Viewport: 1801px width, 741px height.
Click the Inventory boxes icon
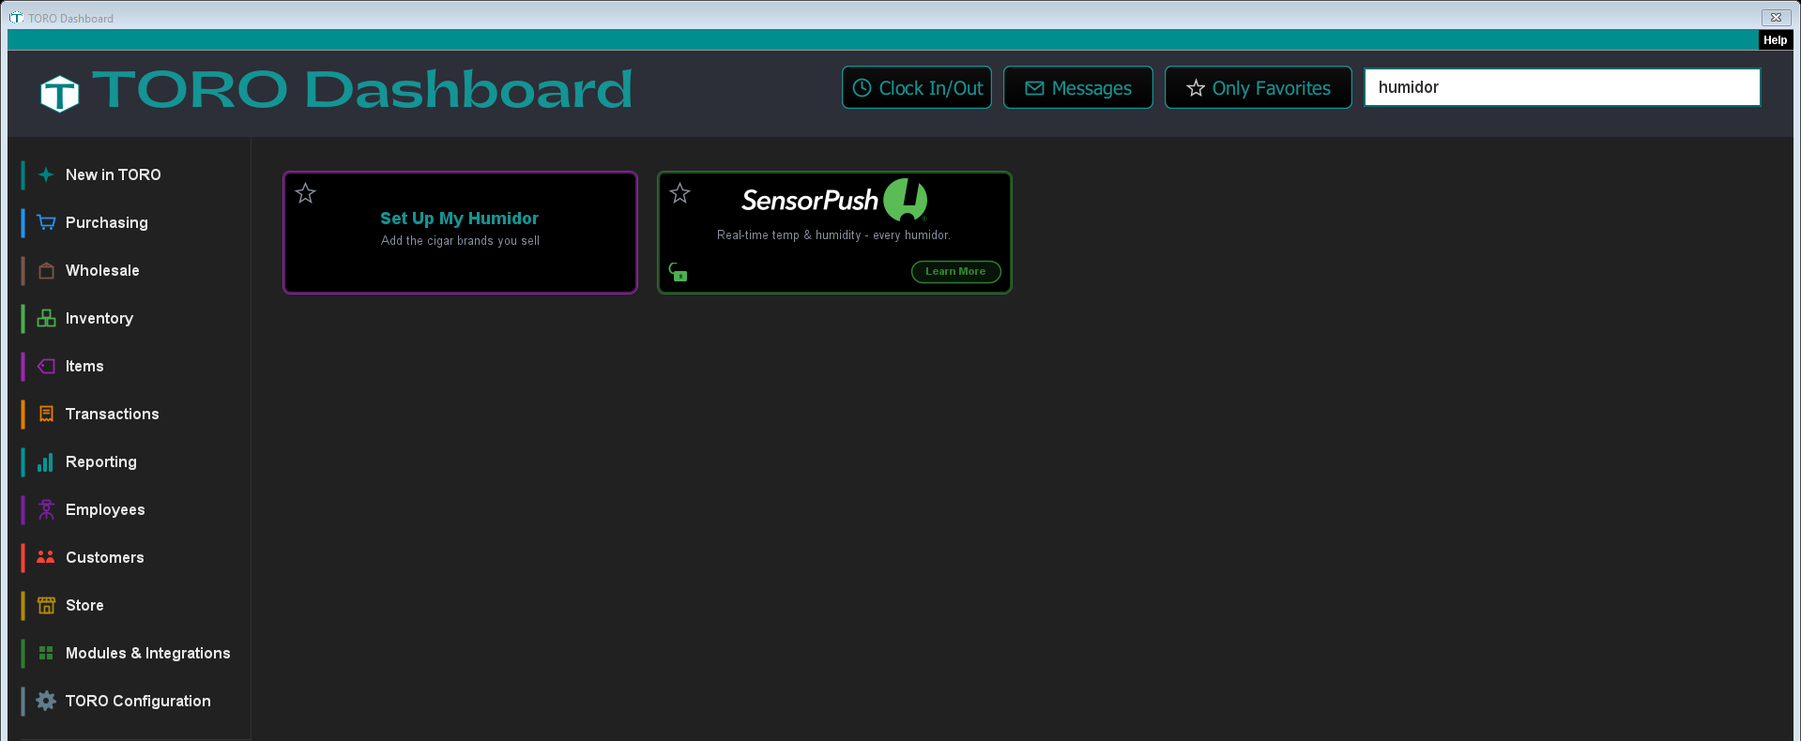[x=46, y=318]
